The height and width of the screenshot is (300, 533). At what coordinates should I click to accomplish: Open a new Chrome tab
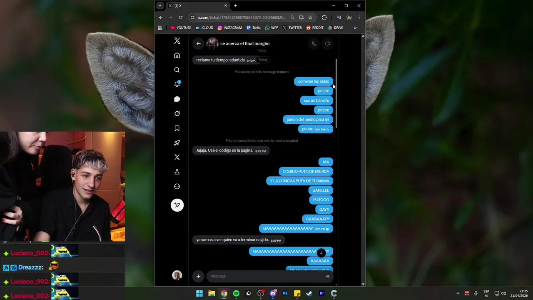tap(236, 6)
